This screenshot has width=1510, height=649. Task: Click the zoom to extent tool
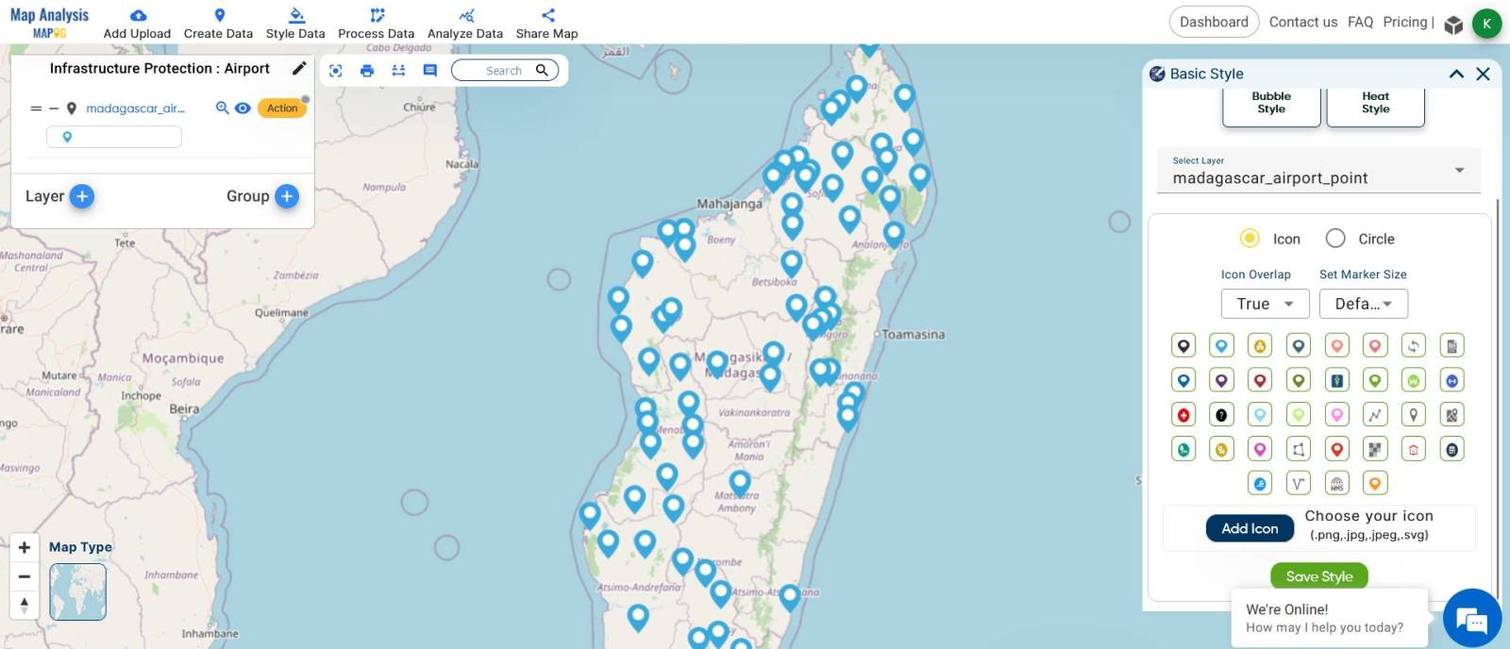tap(336, 71)
